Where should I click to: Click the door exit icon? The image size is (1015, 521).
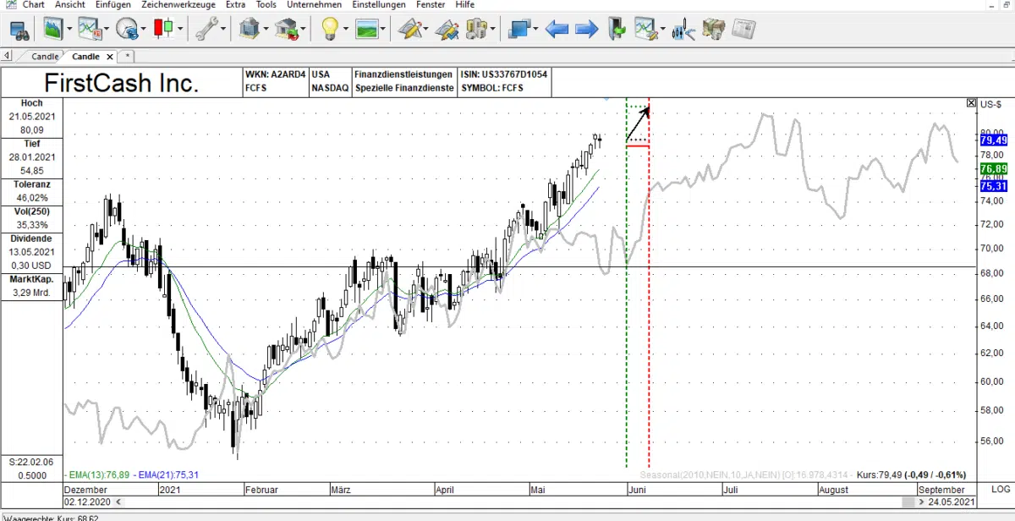[617, 30]
